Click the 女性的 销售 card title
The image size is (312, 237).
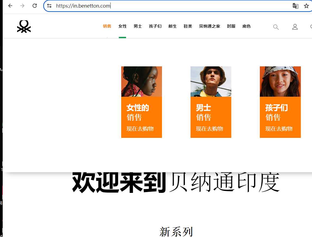[x=138, y=112]
